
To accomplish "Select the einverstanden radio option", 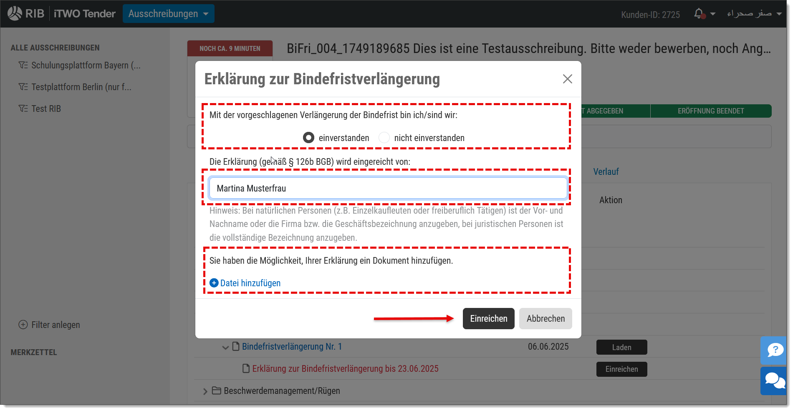I will click(x=308, y=138).
